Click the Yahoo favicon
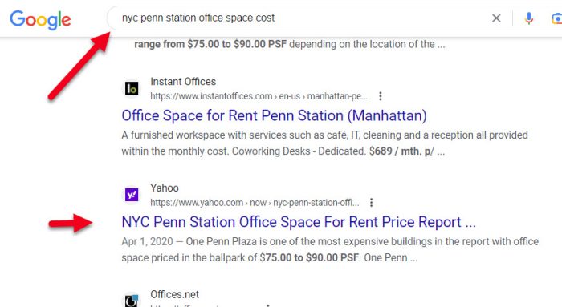The image size is (562, 307). point(132,195)
